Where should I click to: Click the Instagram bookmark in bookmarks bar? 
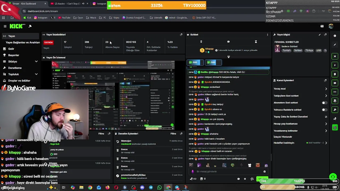pos(40,18)
